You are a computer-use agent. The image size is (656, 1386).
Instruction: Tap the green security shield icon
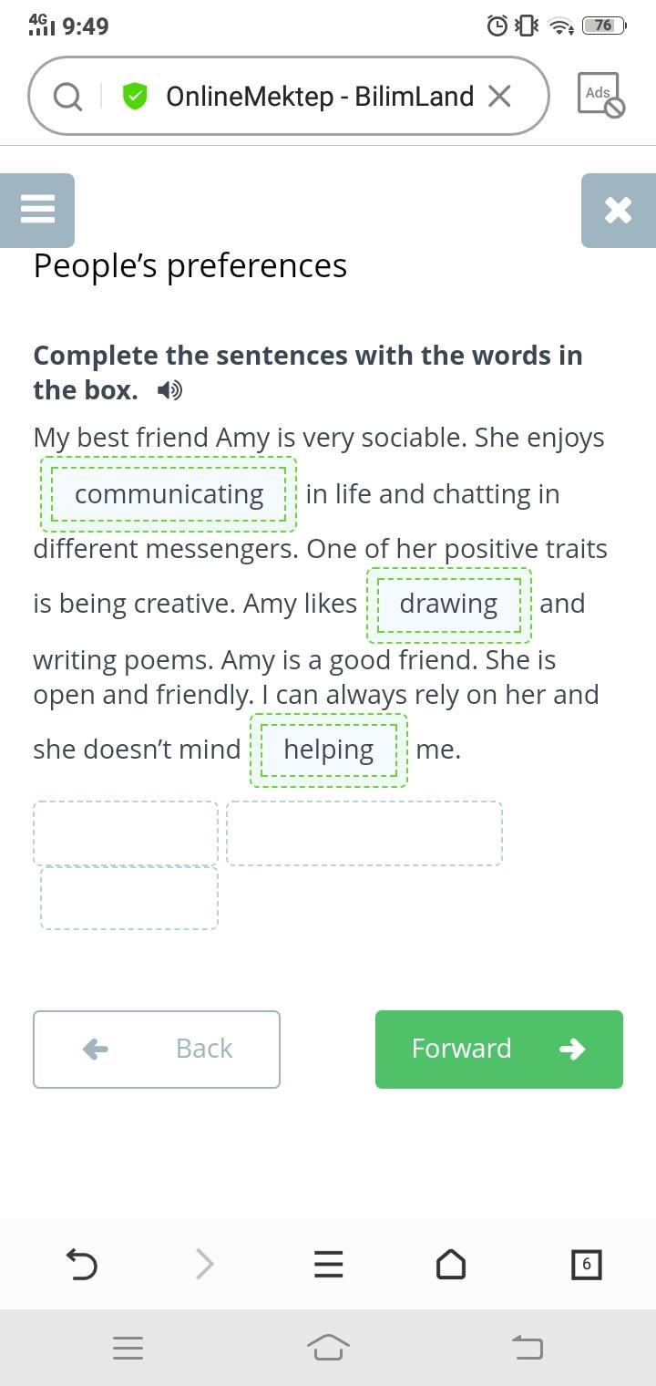pos(135,96)
